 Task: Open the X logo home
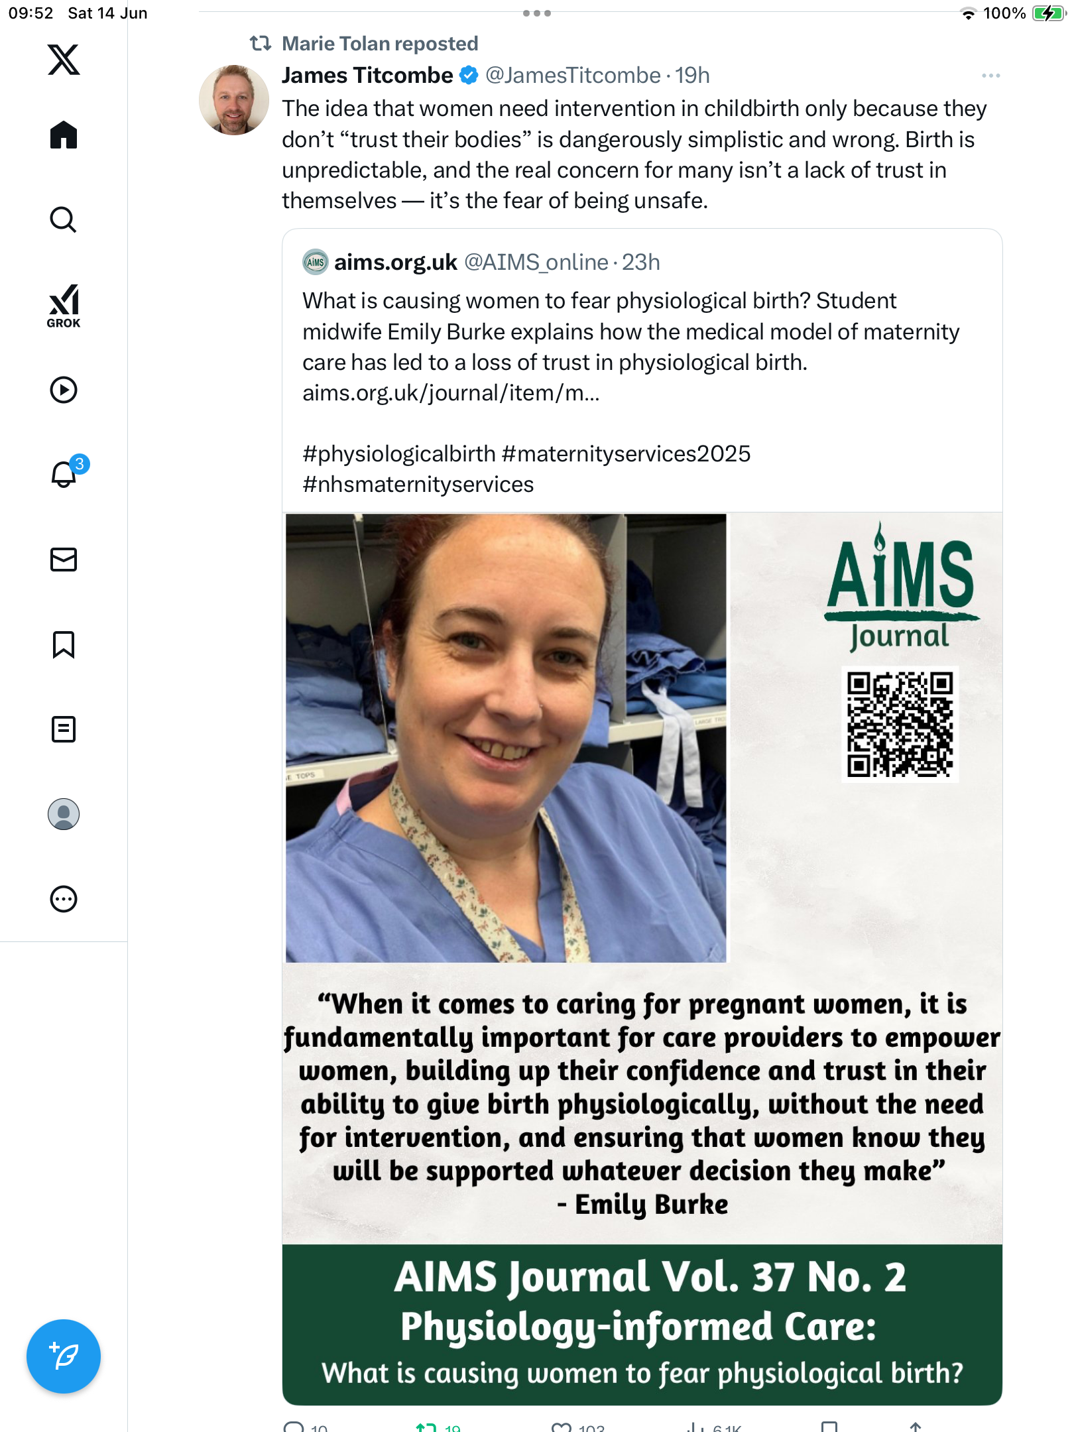pyautogui.click(x=64, y=60)
